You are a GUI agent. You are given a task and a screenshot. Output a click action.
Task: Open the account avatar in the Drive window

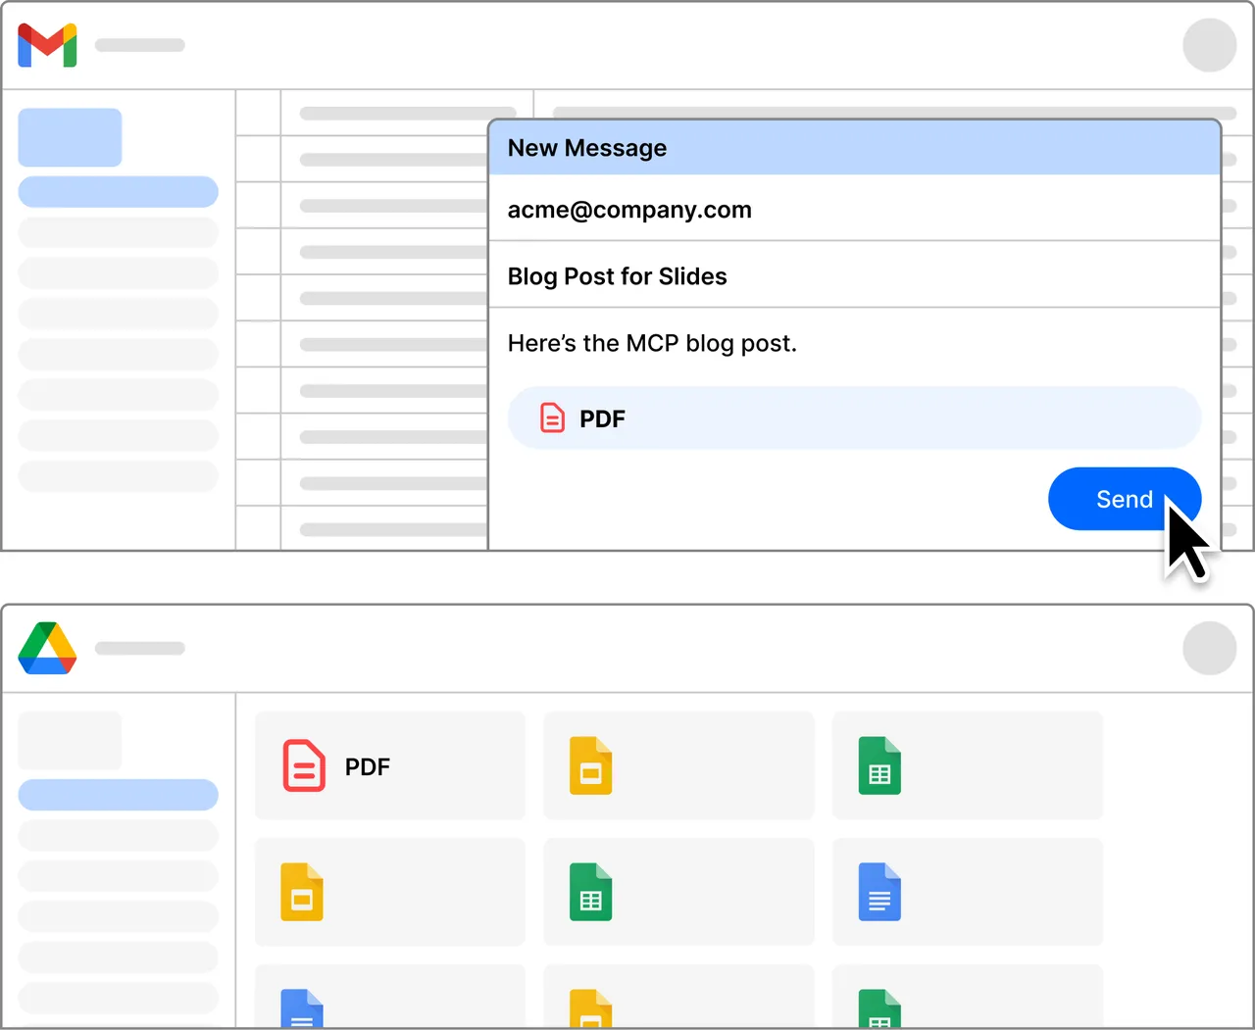1209,648
